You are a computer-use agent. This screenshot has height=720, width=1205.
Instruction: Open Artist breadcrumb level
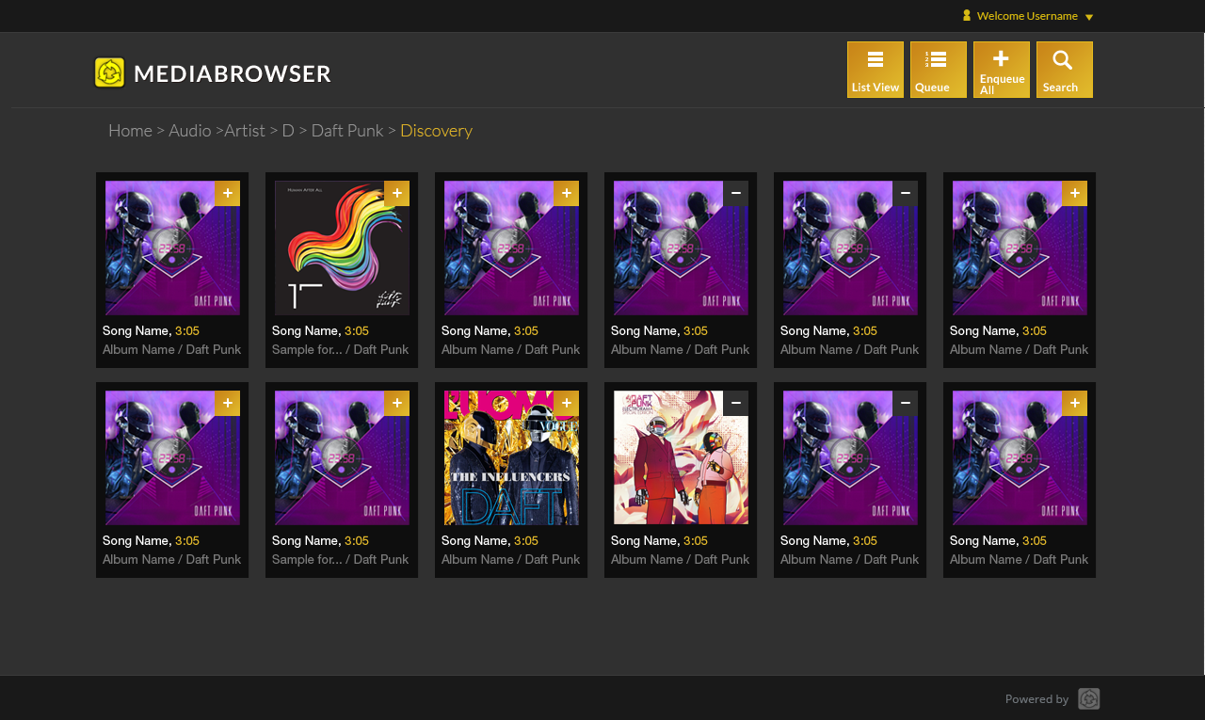point(245,131)
